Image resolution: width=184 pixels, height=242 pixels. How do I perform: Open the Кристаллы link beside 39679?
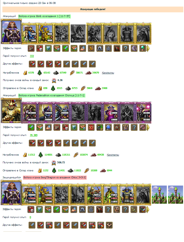click(108, 73)
